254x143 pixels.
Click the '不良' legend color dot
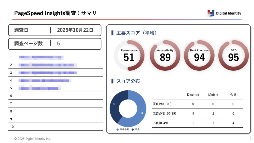pyautogui.click(x=133, y=129)
